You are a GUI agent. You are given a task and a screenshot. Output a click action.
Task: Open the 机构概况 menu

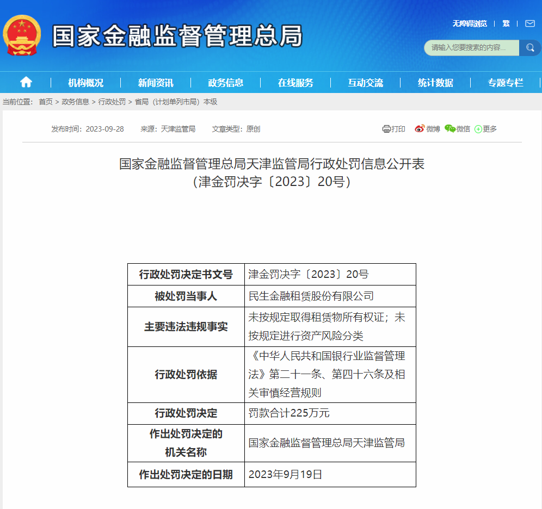point(85,83)
